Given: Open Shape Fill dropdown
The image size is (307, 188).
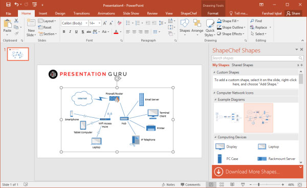Looking at the screenshot, I should pyautogui.click(x=228, y=21).
